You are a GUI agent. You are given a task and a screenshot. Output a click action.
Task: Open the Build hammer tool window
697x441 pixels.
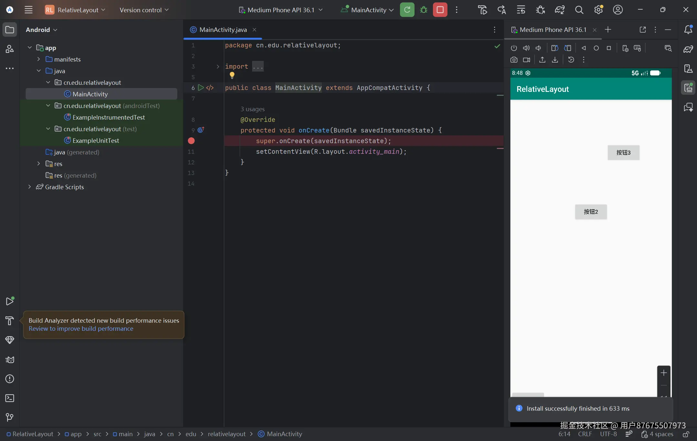point(10,320)
